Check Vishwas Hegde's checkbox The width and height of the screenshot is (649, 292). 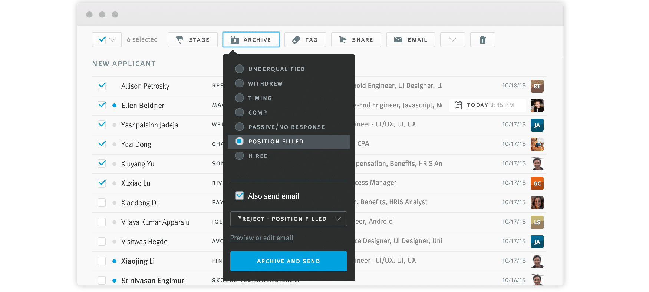point(102,242)
